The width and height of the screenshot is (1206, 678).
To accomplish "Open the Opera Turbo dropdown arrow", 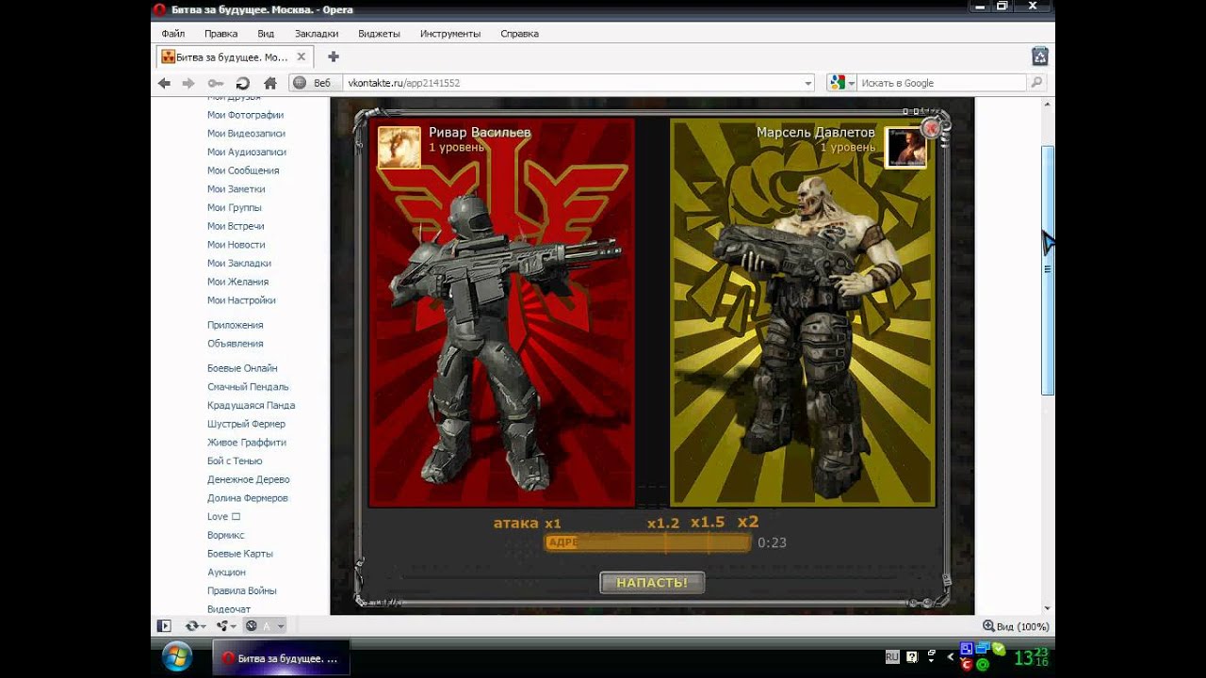I will [281, 626].
